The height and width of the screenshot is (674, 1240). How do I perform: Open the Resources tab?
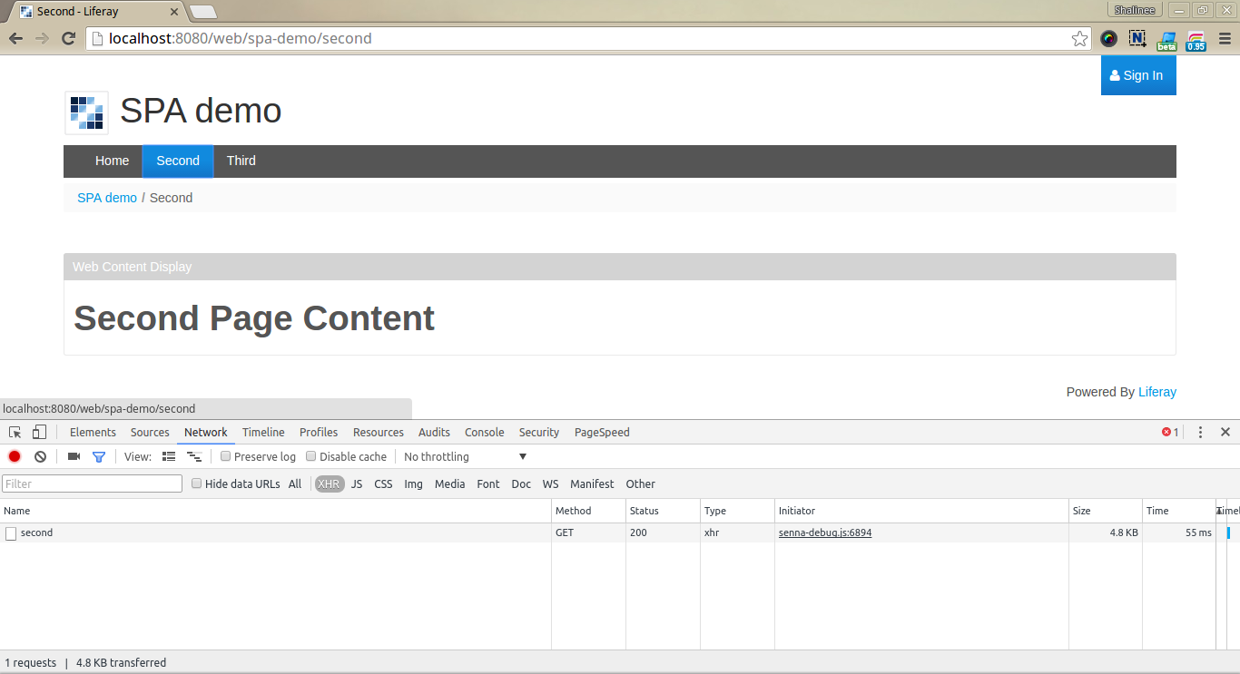(x=379, y=432)
